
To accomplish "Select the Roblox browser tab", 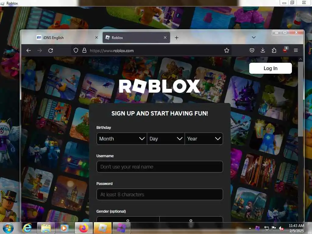I will click(136, 37).
